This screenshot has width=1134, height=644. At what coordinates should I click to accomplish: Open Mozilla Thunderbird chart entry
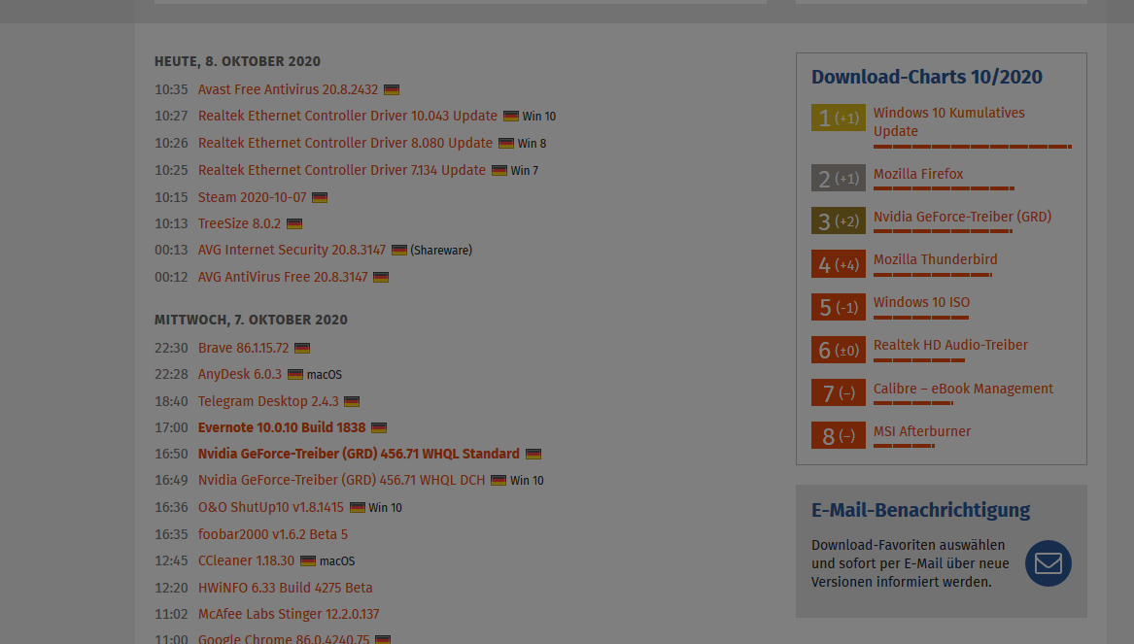(935, 259)
